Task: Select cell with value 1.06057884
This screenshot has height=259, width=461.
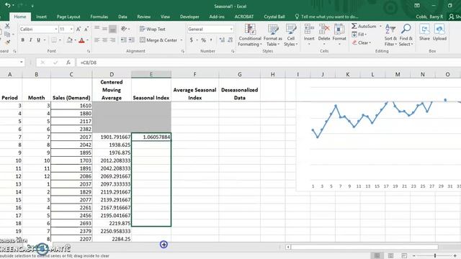Action: coord(151,137)
